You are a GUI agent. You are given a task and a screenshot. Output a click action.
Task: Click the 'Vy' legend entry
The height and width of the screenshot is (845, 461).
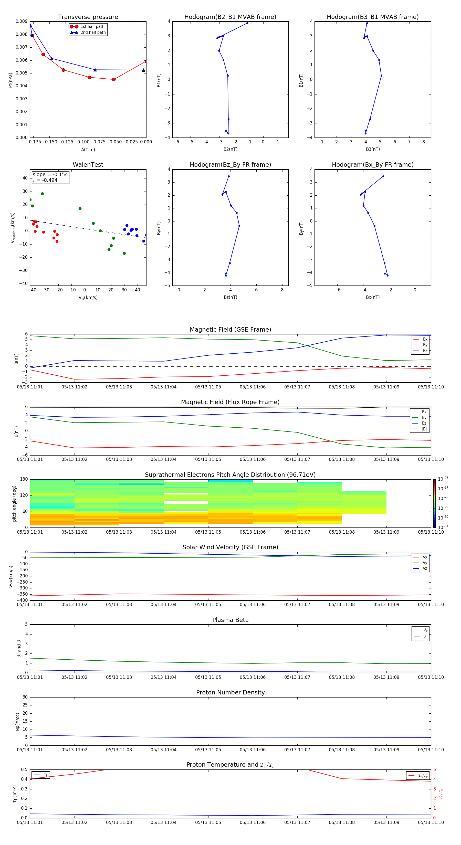420,563
